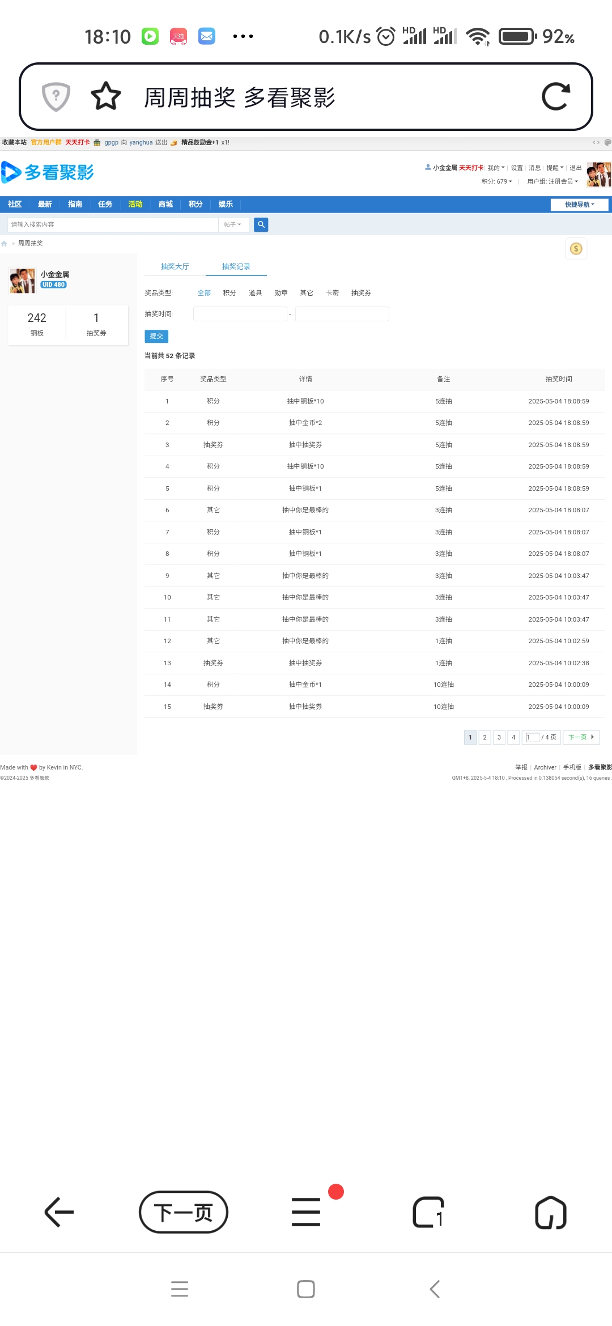Go to page 3 of records
This screenshot has width=612, height=1326.
[499, 737]
